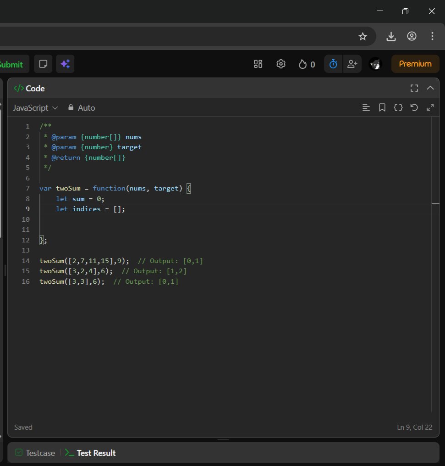This screenshot has width=445, height=466.
Task: Click the twoSum function declaration line
Action: click(x=115, y=188)
